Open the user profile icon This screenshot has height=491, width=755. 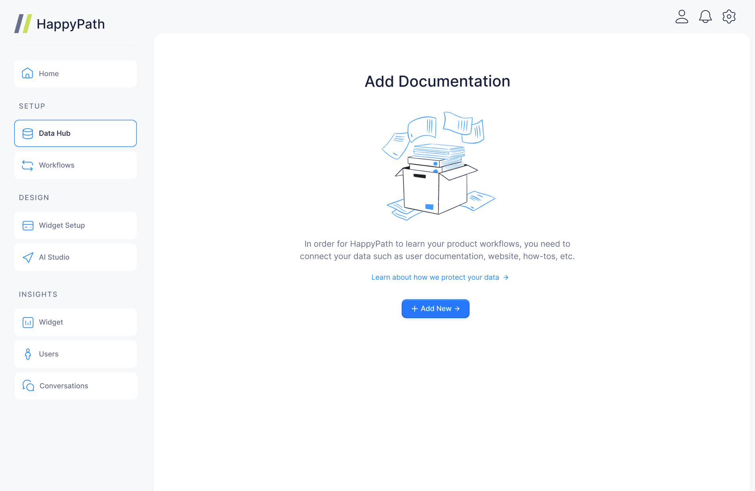click(681, 17)
